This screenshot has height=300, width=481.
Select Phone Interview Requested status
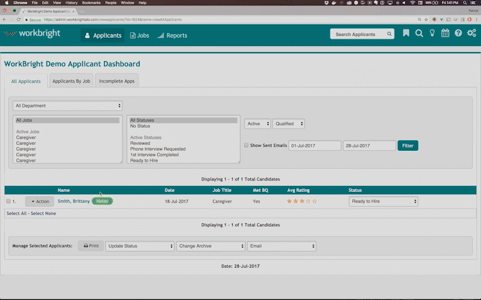(158, 149)
